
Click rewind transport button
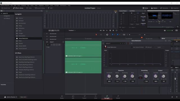101,31
